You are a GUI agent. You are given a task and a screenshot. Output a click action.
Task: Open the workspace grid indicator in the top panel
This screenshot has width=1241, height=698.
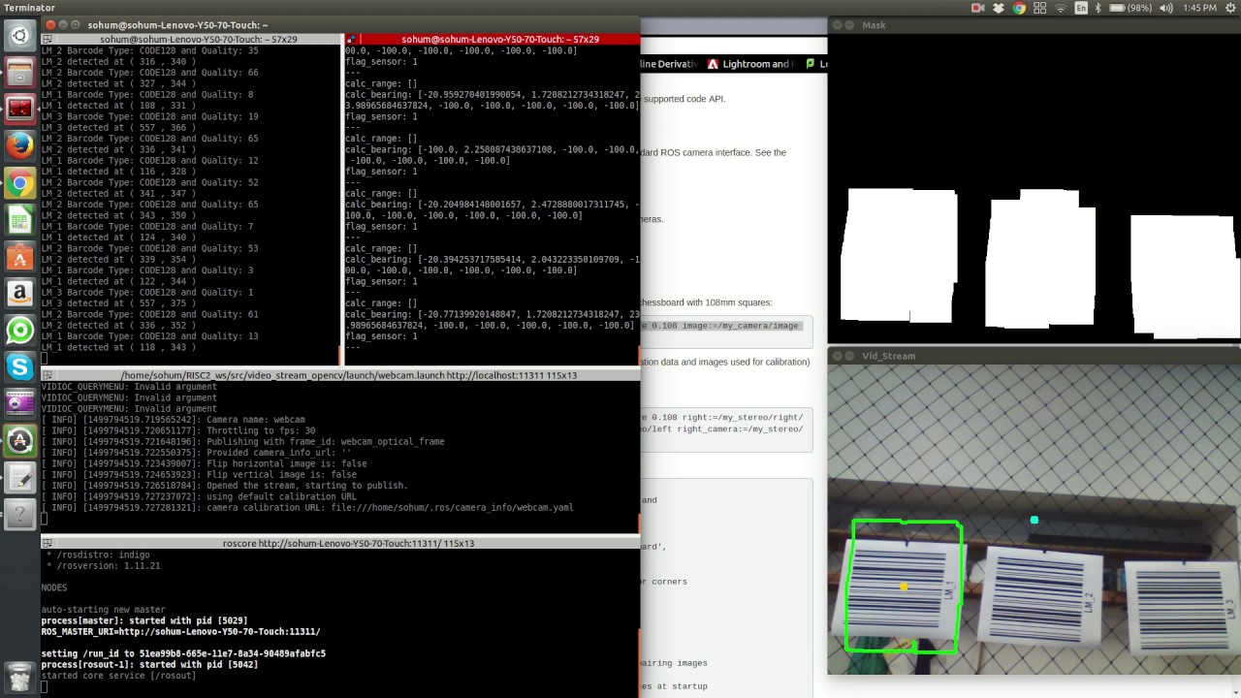1039,8
